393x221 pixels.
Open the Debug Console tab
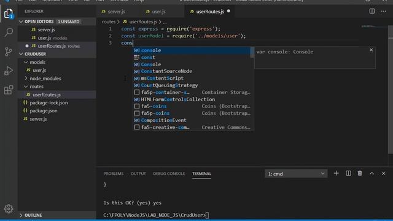tap(169, 174)
